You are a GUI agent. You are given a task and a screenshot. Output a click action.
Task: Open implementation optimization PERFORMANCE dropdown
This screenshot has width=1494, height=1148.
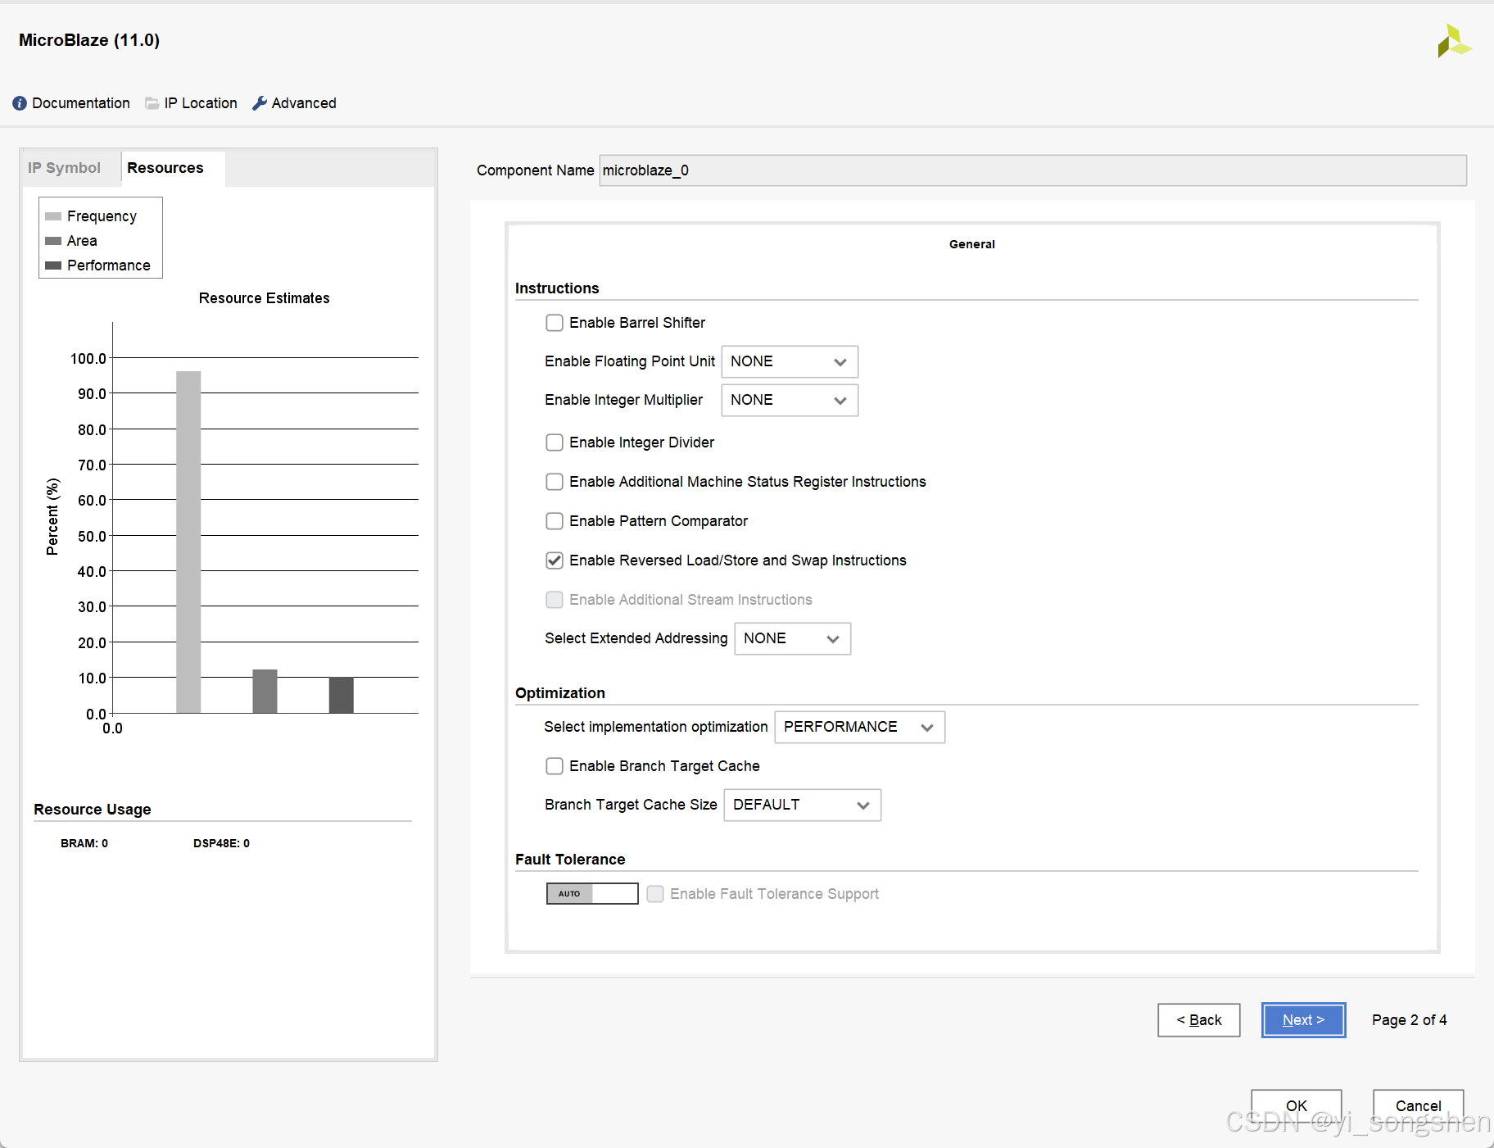click(x=859, y=727)
